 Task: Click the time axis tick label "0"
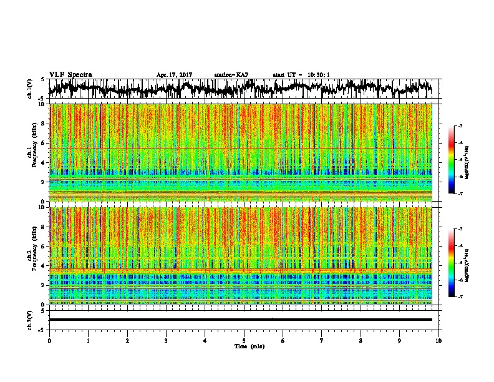(x=49, y=341)
